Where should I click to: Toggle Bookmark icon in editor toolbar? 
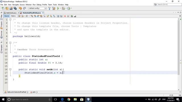coord(54,16)
